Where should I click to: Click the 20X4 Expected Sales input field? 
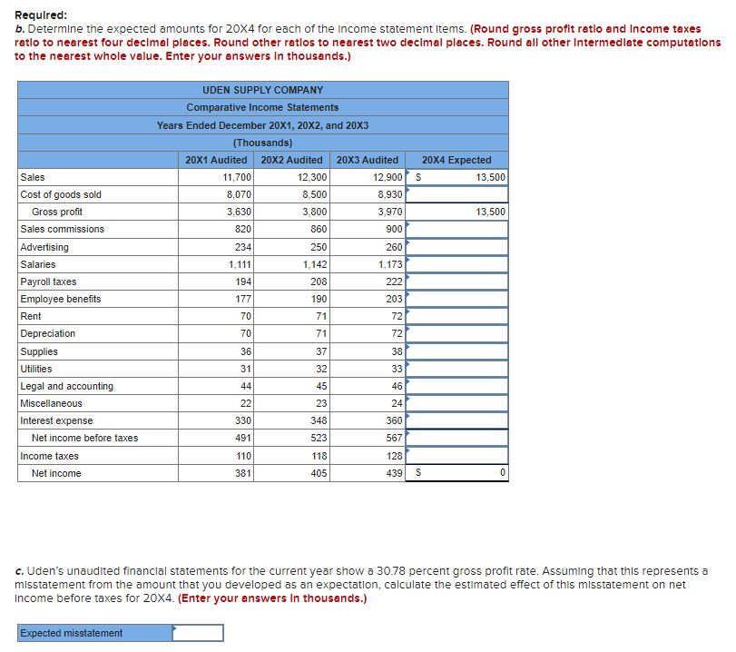(456, 177)
